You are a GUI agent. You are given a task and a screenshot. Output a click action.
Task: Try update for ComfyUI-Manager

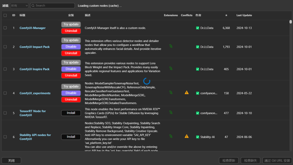tap(71, 24)
